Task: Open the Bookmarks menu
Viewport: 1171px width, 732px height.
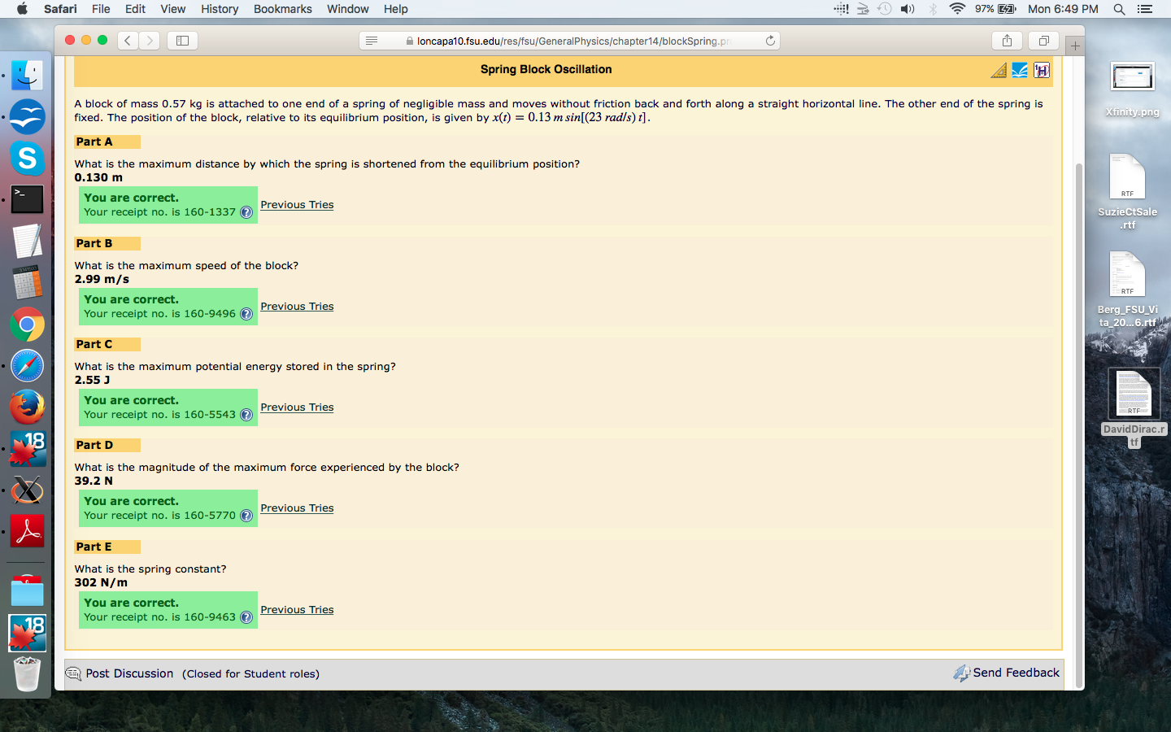Action: (x=282, y=9)
